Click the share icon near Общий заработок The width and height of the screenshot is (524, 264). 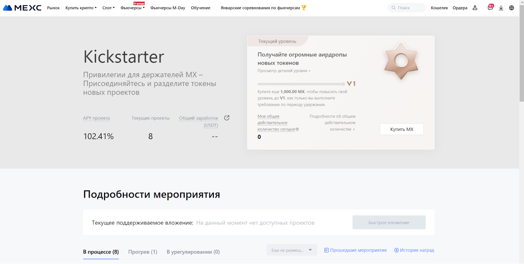tap(227, 118)
